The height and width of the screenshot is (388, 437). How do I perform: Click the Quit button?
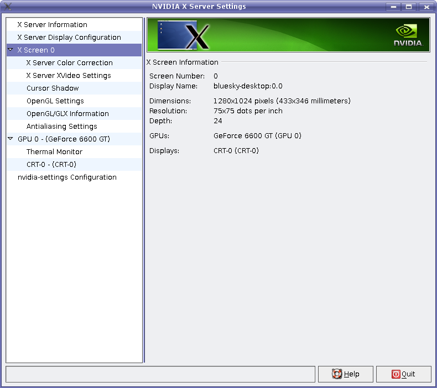pos(404,374)
